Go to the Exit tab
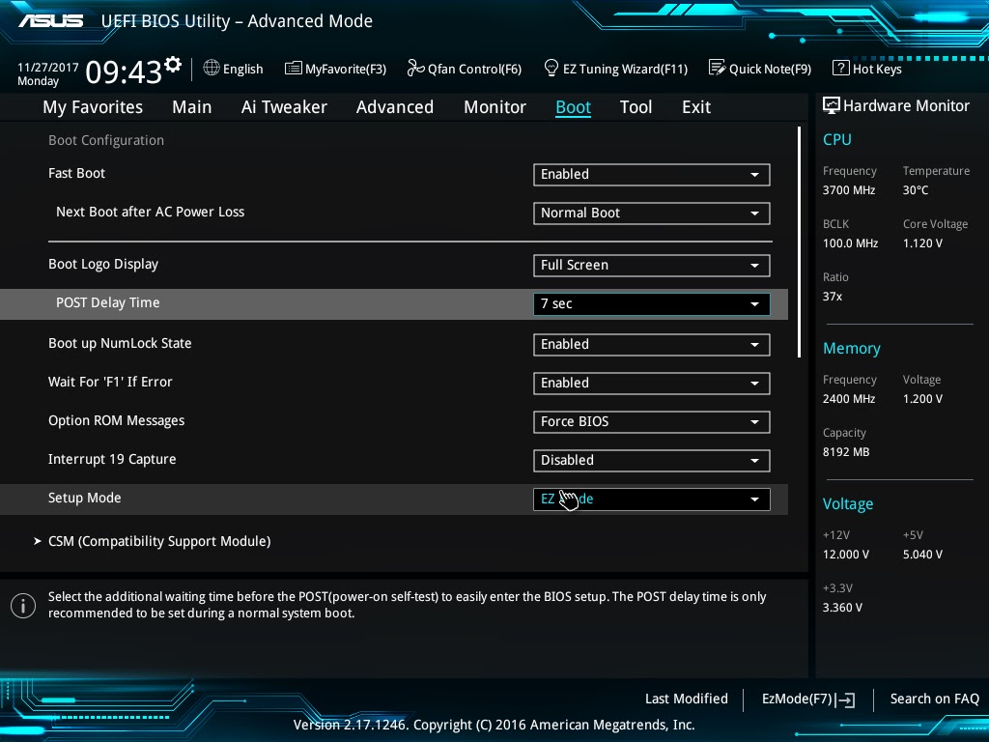Image resolution: width=989 pixels, height=742 pixels. (x=696, y=107)
